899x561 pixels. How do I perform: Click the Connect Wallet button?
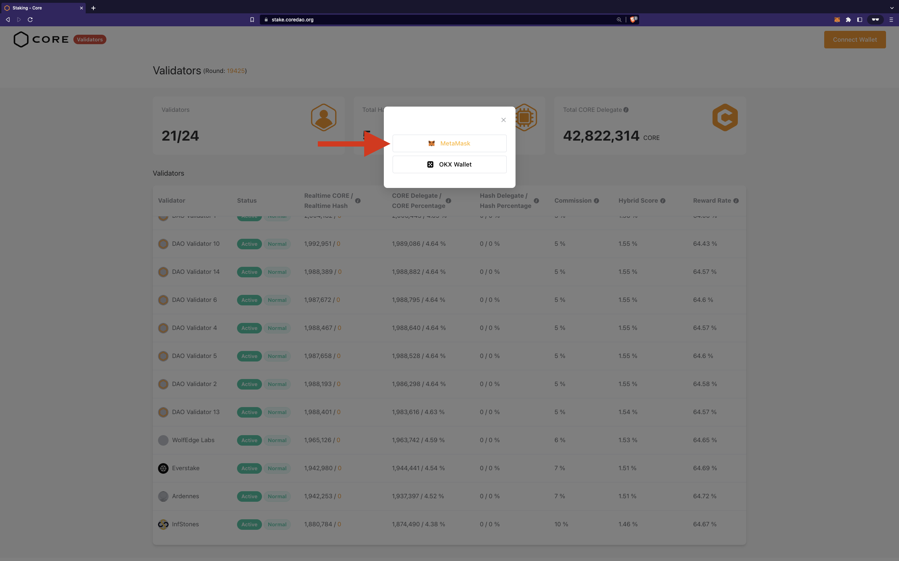coord(854,39)
